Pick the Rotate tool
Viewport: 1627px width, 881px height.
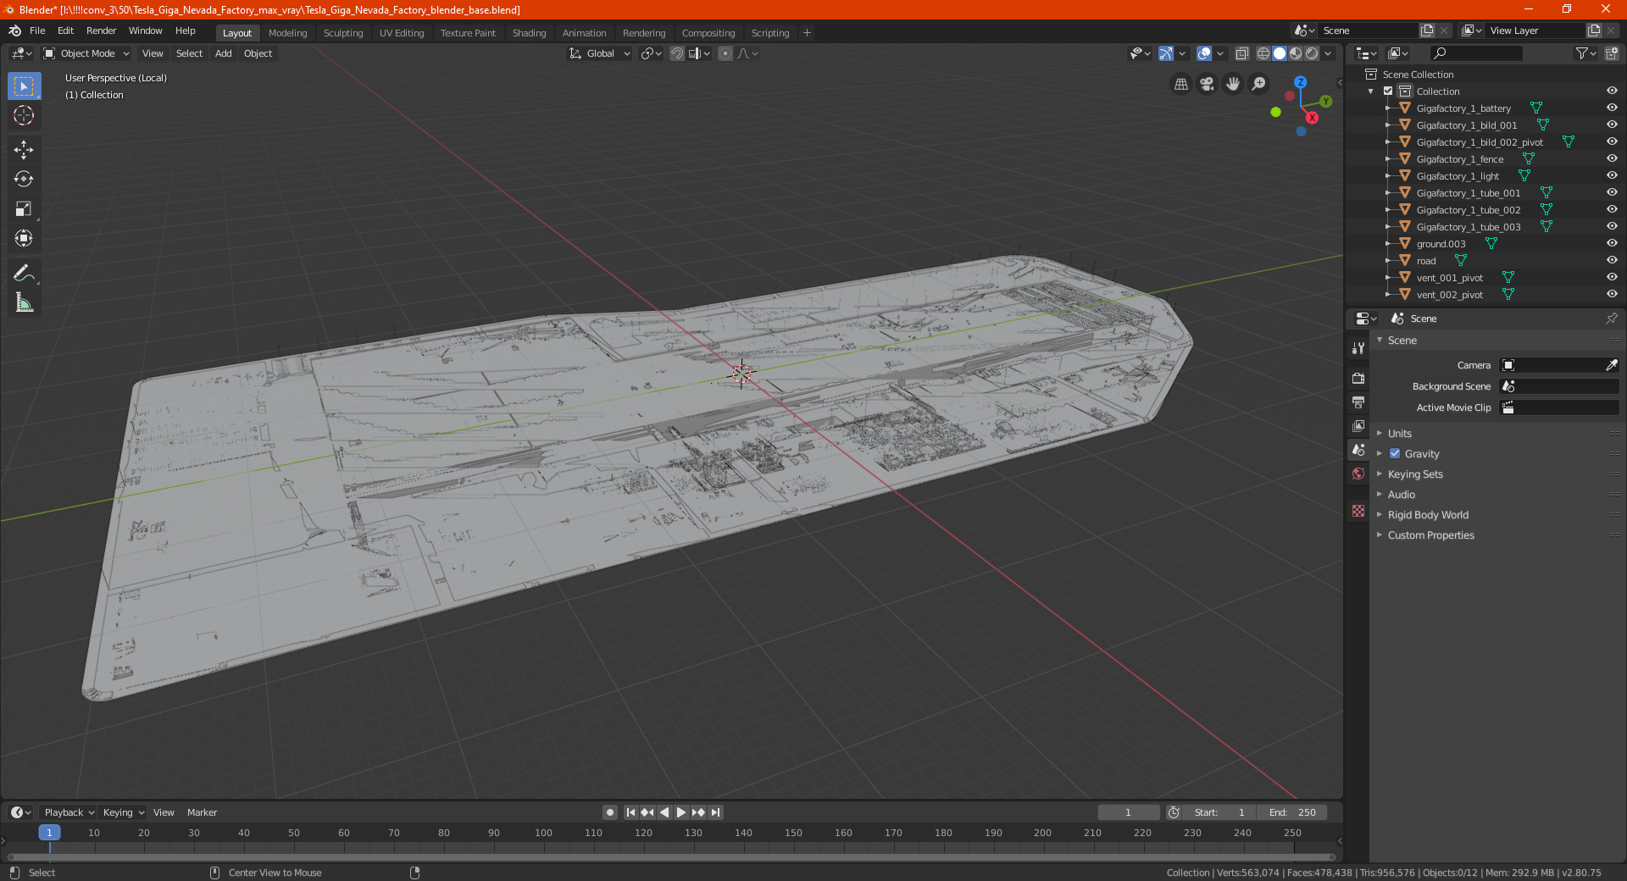pyautogui.click(x=24, y=179)
